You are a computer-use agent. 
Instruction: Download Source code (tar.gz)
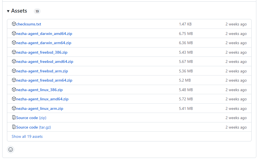(33, 127)
